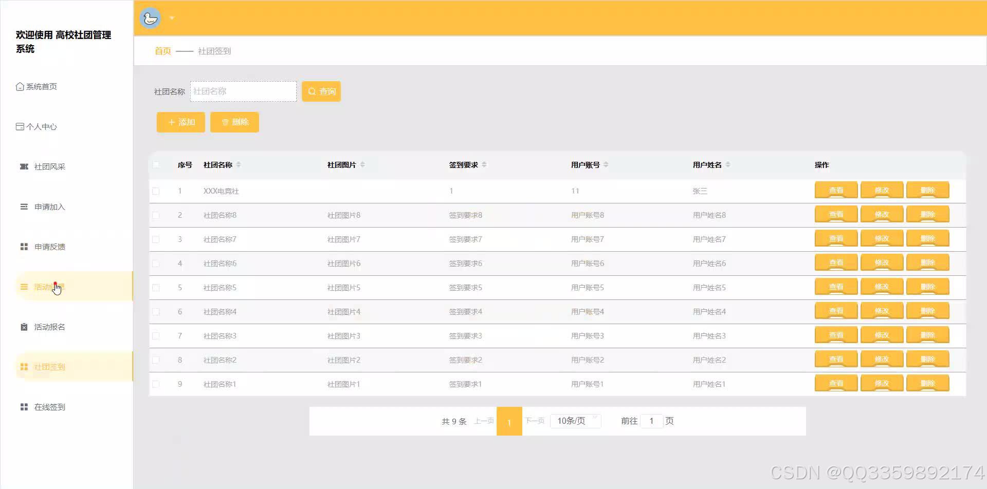Click the 上一页 pagination button
This screenshot has height=489, width=987.
[x=484, y=421]
